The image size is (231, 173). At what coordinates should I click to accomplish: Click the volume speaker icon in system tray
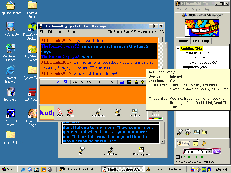pos(198,169)
